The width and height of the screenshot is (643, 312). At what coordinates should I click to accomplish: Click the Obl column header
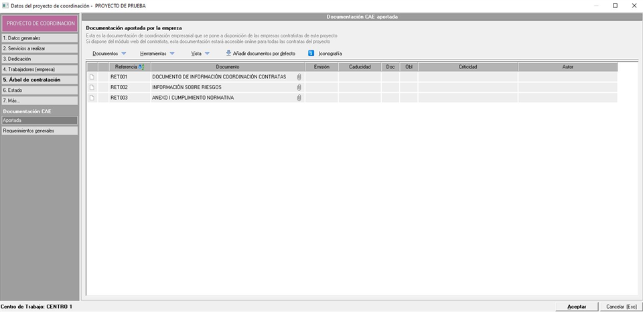click(x=409, y=67)
